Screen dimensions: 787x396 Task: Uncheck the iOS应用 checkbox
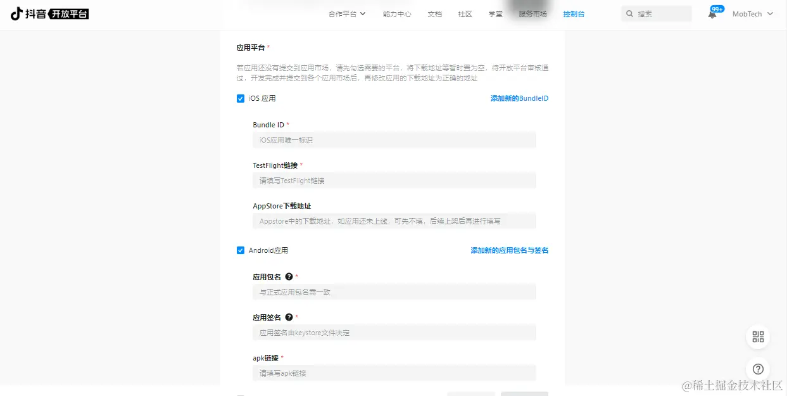(x=241, y=98)
